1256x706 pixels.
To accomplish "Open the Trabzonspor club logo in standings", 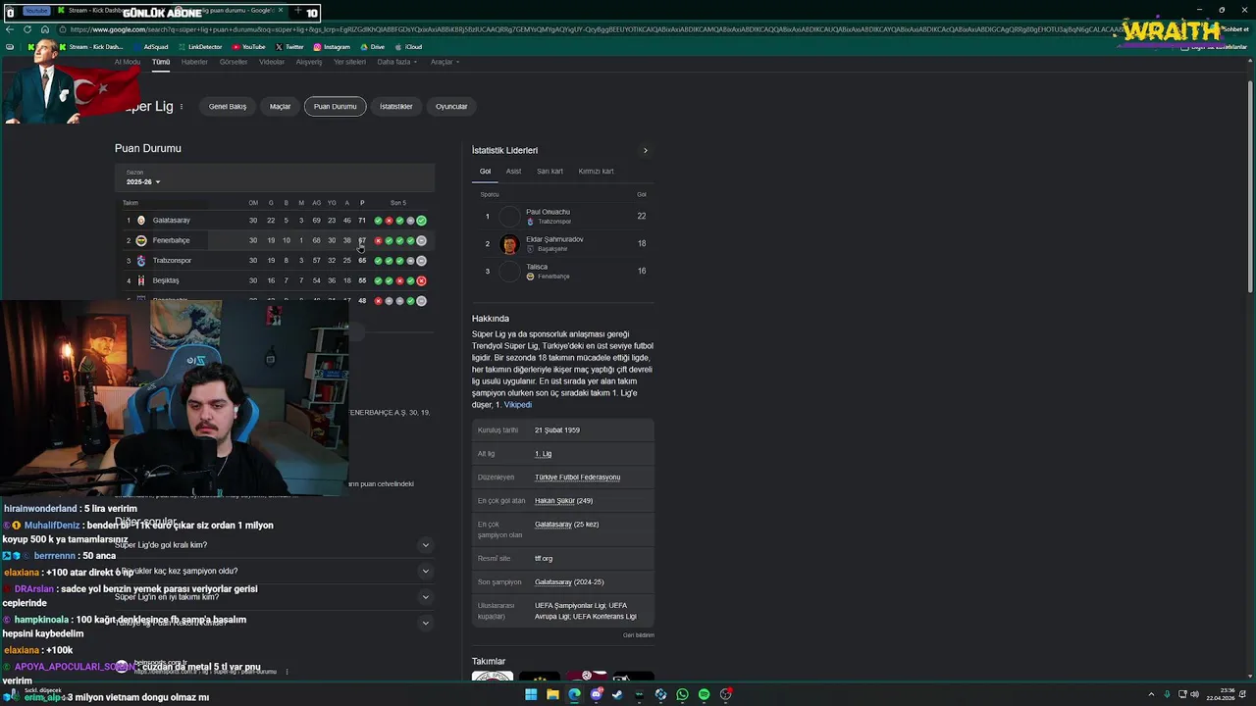I will coord(141,261).
